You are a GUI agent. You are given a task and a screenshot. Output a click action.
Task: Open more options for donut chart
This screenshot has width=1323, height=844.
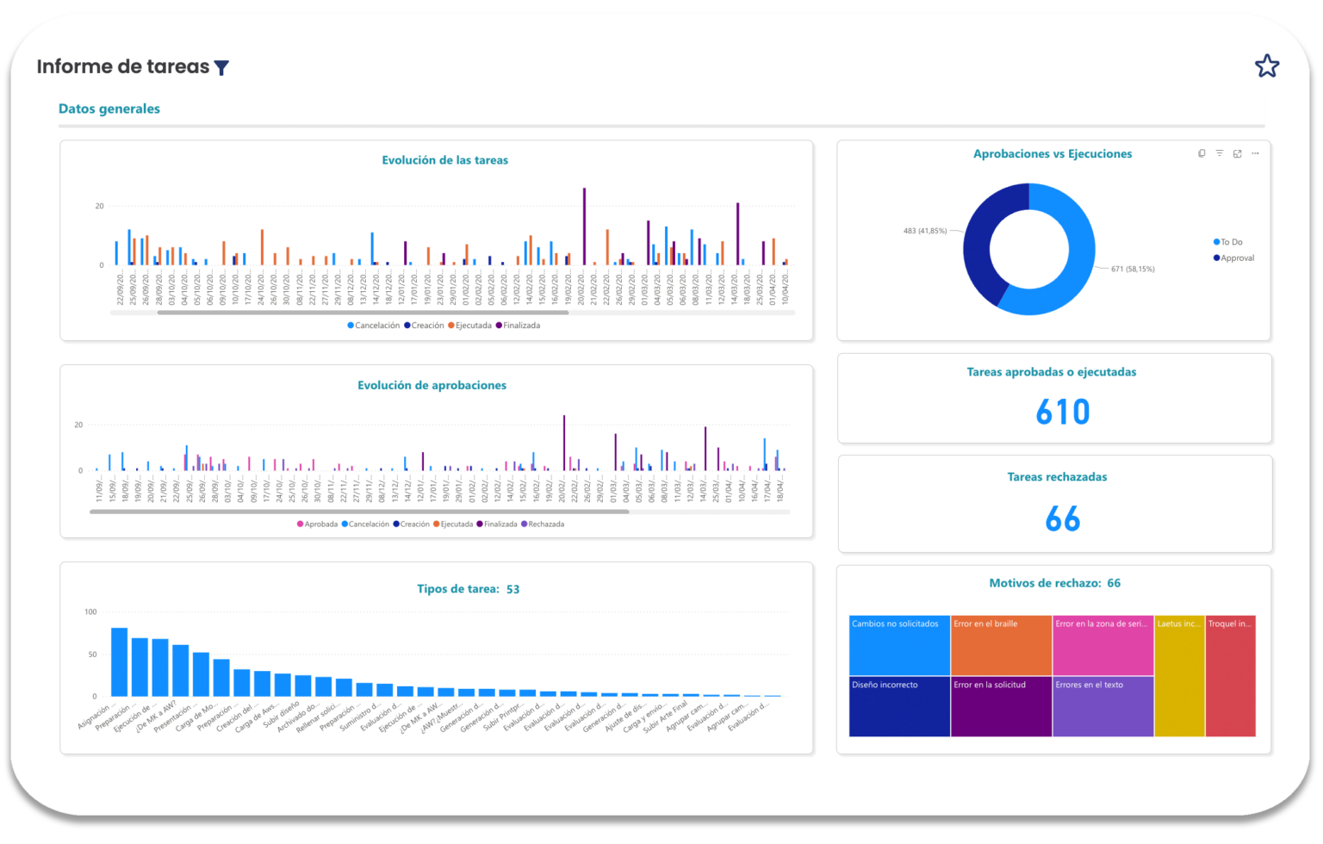click(1255, 153)
